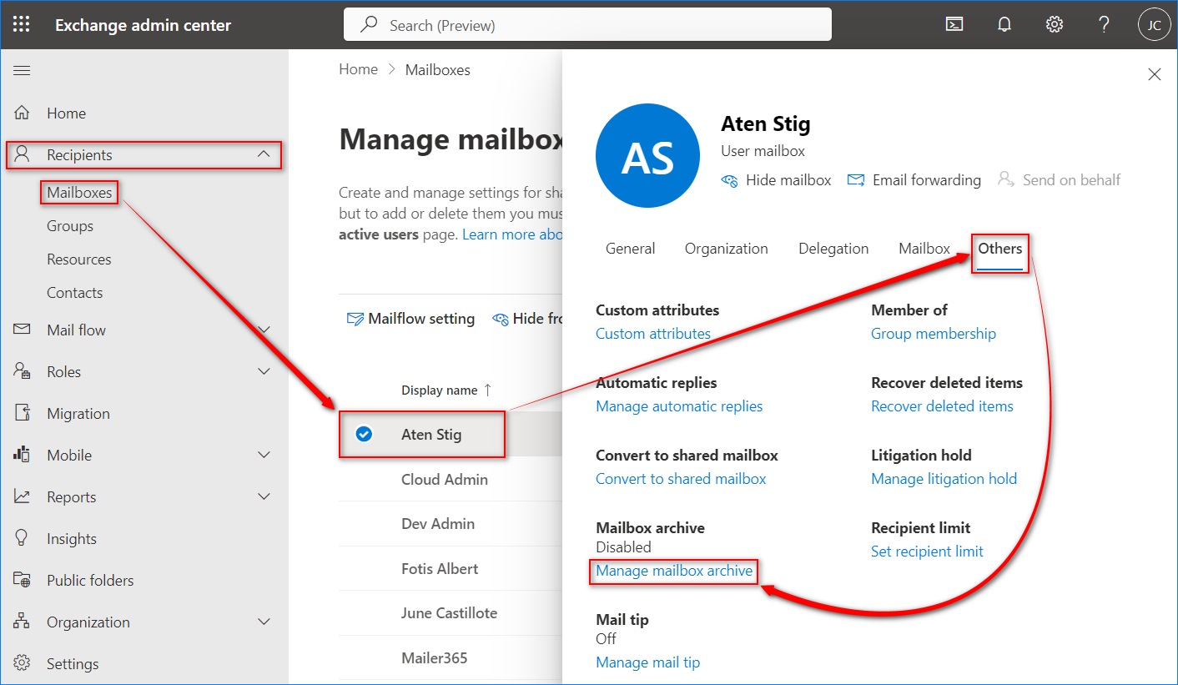Open the settings gear in top bar
The width and height of the screenshot is (1178, 685).
click(x=1055, y=25)
